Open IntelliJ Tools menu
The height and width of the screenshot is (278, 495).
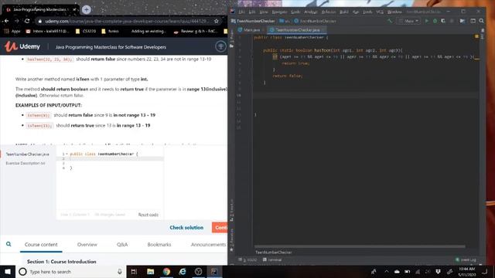click(x=367, y=12)
